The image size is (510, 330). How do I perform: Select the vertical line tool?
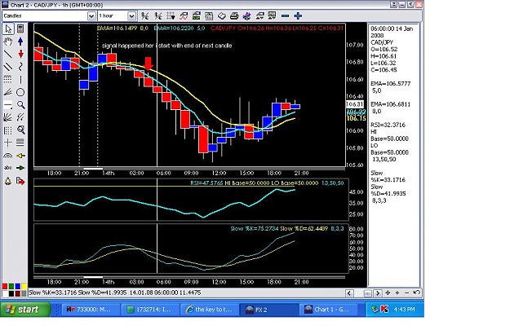click(20, 79)
